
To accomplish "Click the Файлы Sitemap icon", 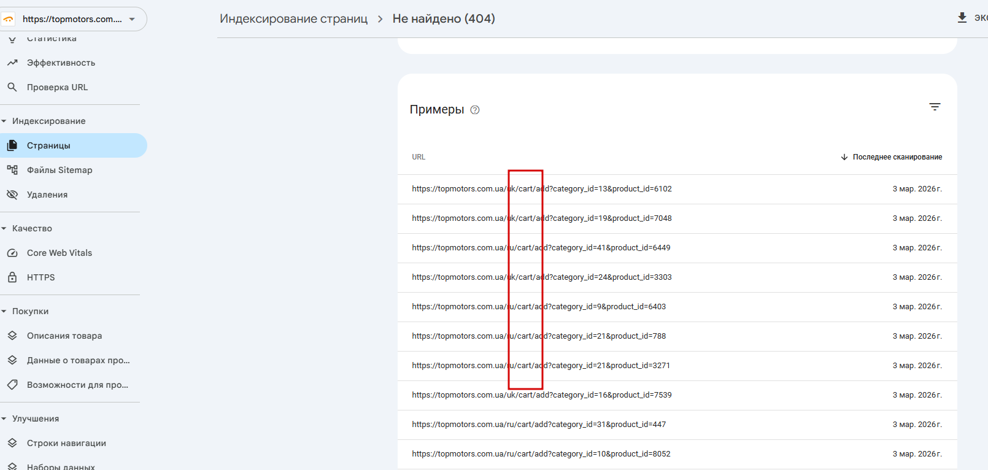I will (12, 170).
